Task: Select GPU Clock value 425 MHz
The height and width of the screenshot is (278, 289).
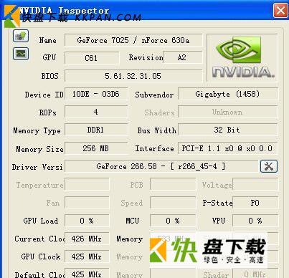Action: point(87,257)
